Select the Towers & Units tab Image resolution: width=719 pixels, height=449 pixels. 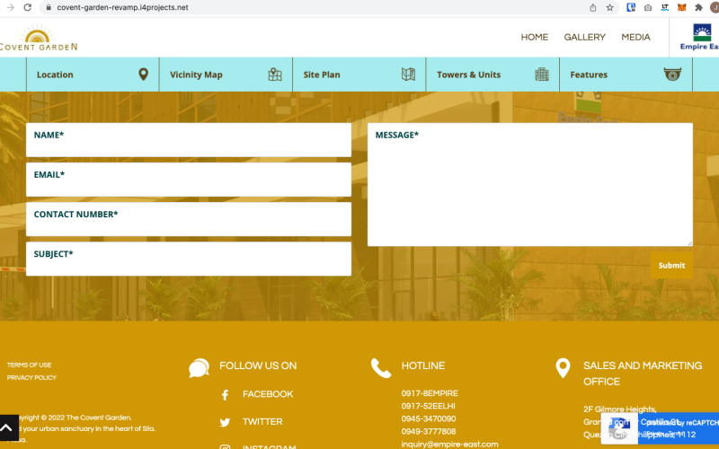tap(493, 75)
